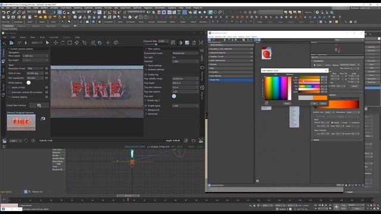Expand Ambient settings section
Screen dimensions: 381x214
click(146, 70)
